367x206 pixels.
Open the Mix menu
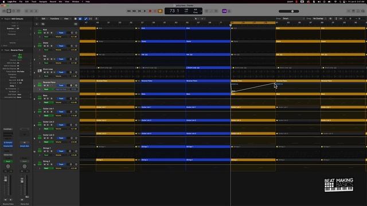60,2
